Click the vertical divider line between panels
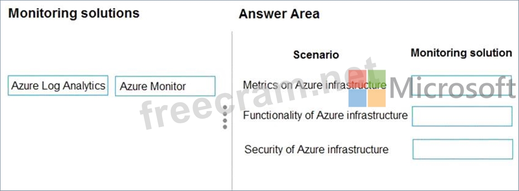 click(x=232, y=111)
